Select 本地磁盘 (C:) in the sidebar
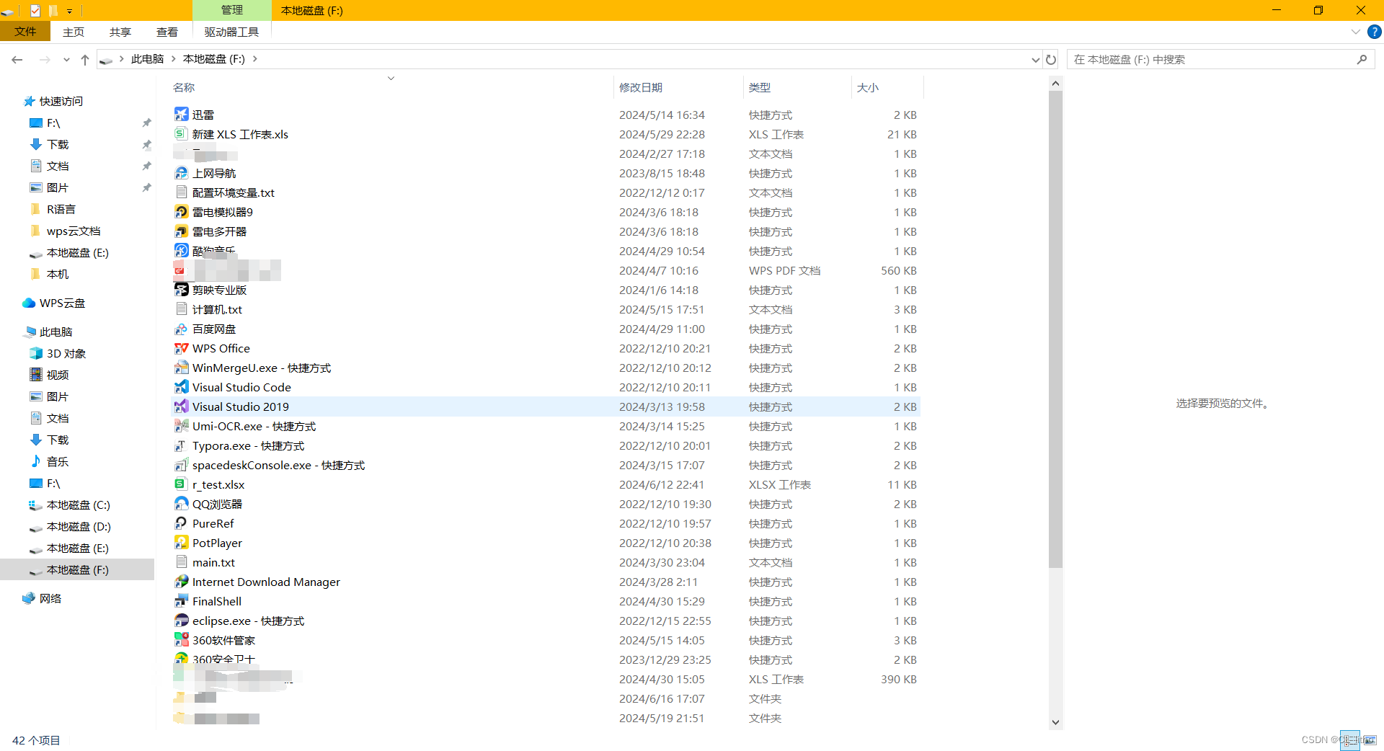This screenshot has height=751, width=1384. coord(78,505)
